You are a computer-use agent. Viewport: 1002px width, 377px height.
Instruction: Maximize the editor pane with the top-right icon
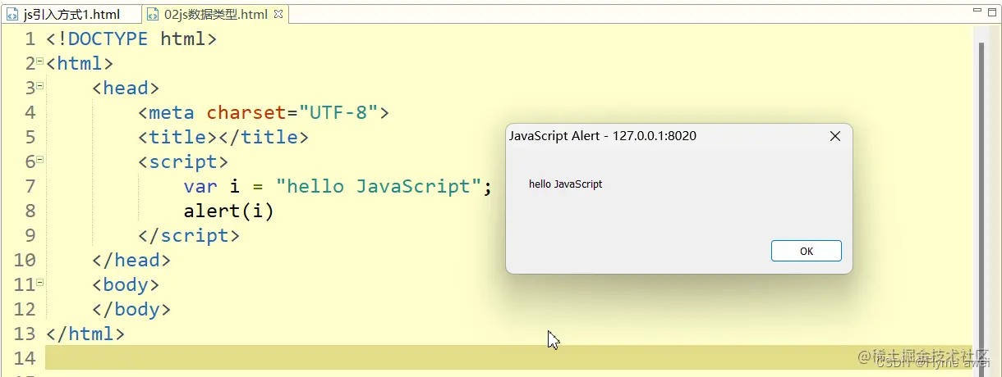pos(992,11)
